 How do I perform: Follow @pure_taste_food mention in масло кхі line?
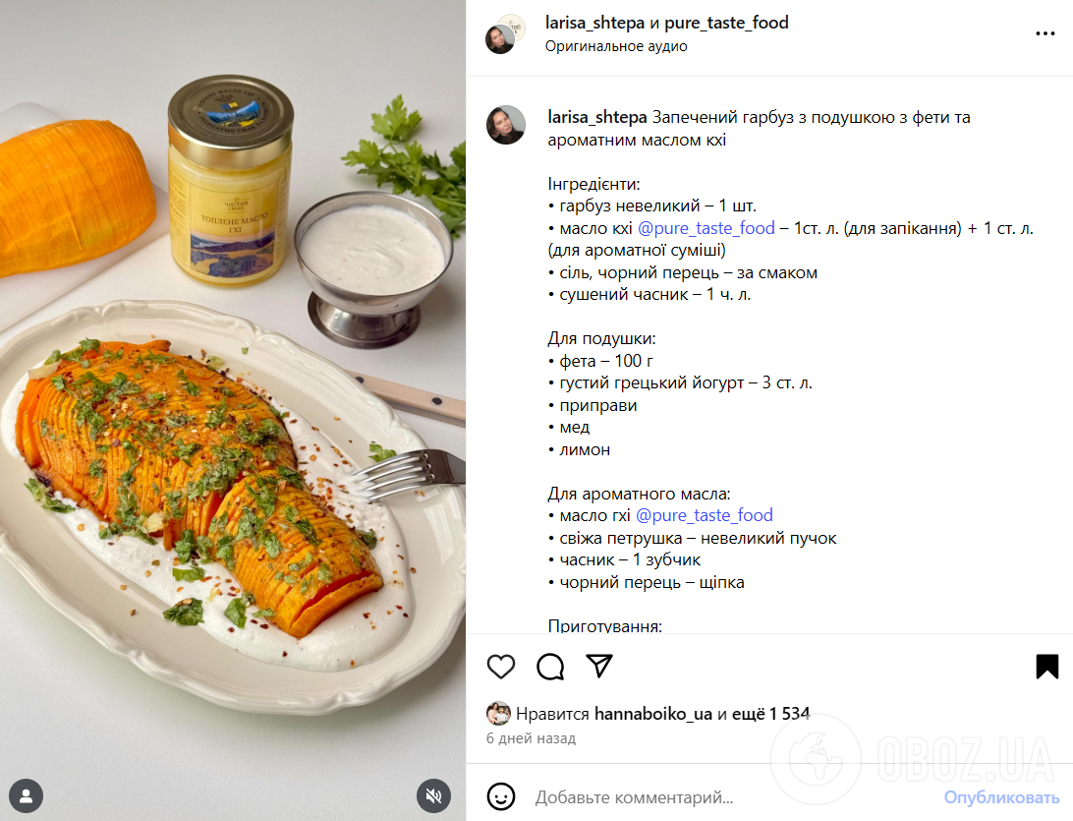point(706,228)
